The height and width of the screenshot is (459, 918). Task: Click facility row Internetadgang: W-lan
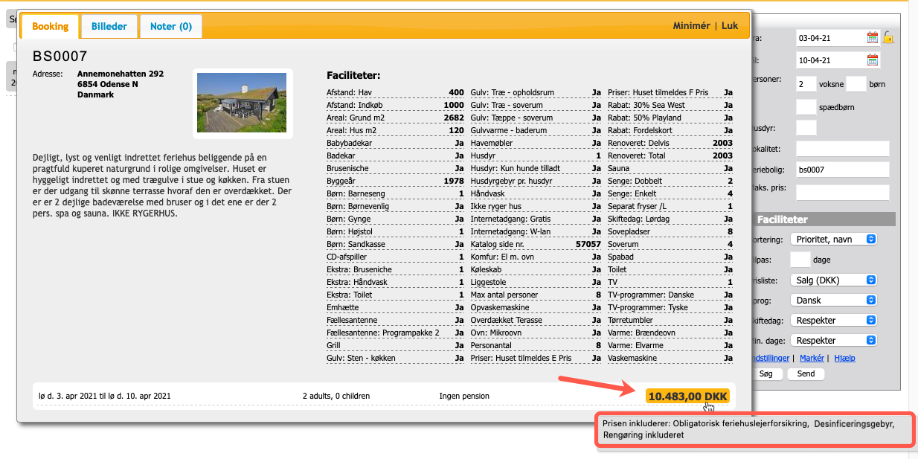click(536, 231)
